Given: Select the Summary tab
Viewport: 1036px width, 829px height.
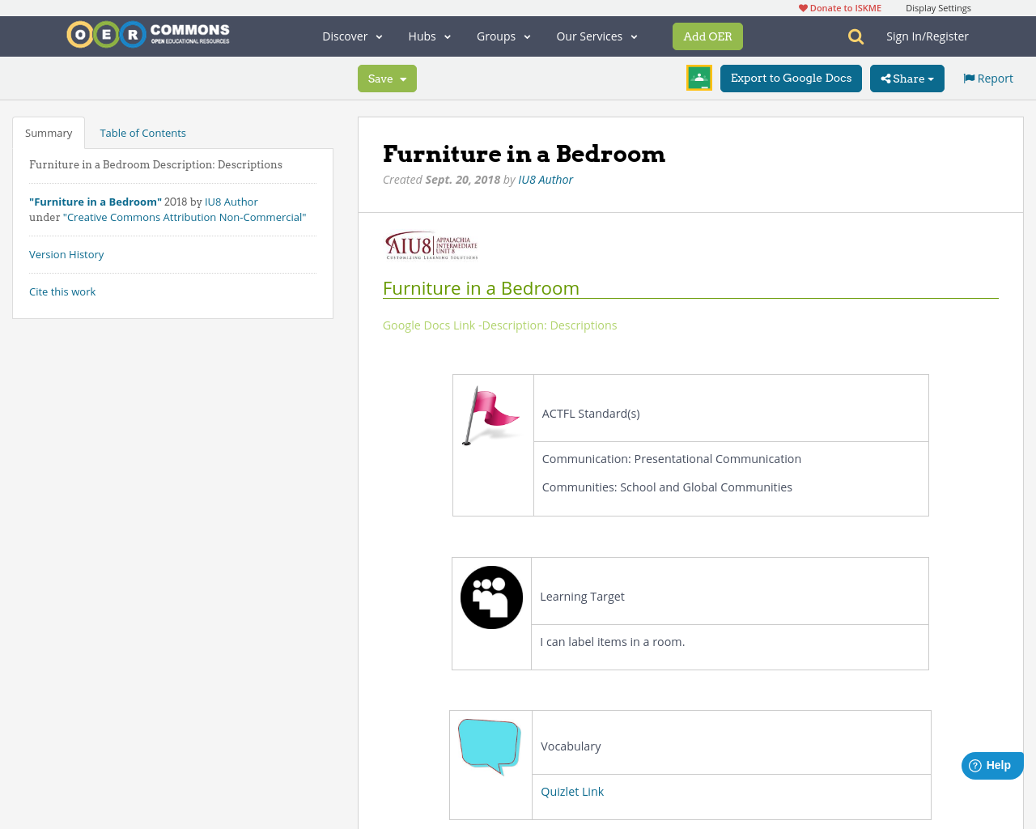Looking at the screenshot, I should click(x=49, y=133).
